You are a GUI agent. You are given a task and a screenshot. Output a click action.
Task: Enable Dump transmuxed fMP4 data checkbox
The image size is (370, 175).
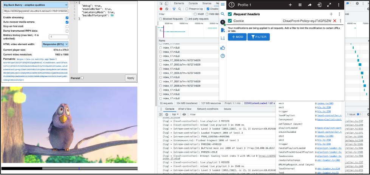pyautogui.click(x=67, y=31)
